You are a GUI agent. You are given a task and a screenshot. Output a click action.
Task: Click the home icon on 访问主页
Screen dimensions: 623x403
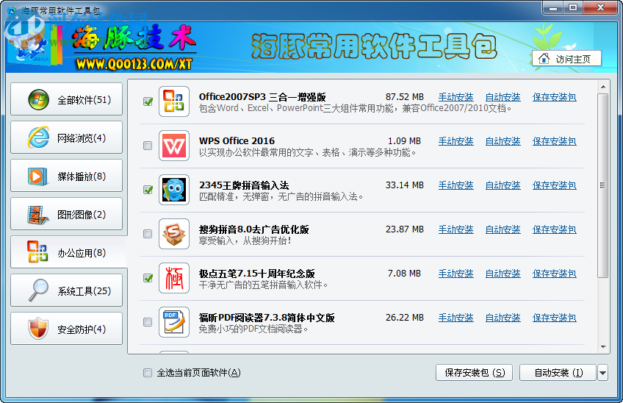point(544,59)
